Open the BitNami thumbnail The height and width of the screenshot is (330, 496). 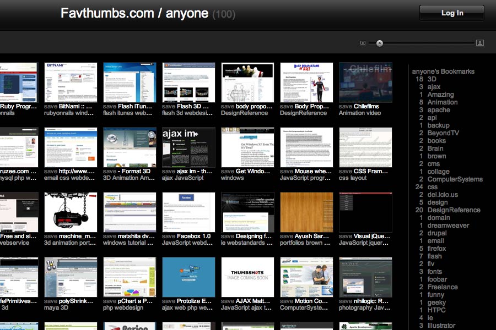point(71,82)
